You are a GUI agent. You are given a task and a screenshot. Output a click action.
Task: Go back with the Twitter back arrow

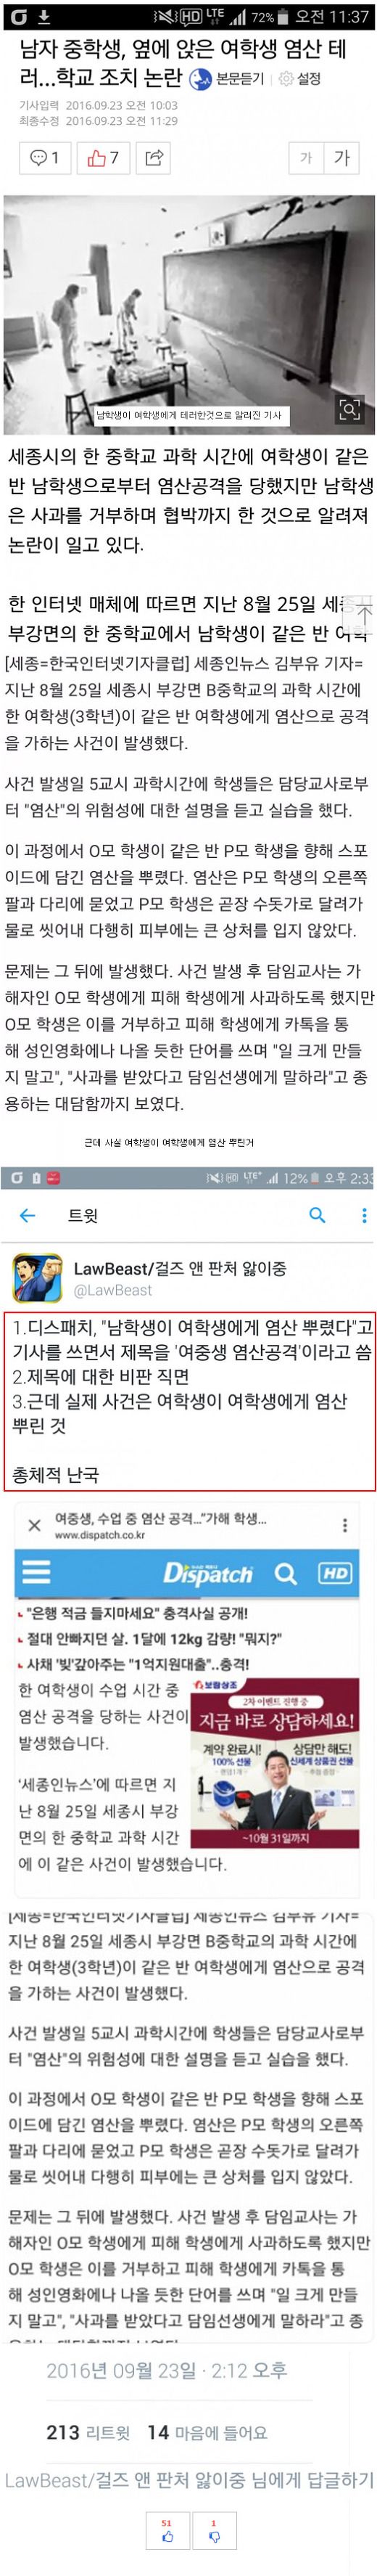[x=28, y=1215]
